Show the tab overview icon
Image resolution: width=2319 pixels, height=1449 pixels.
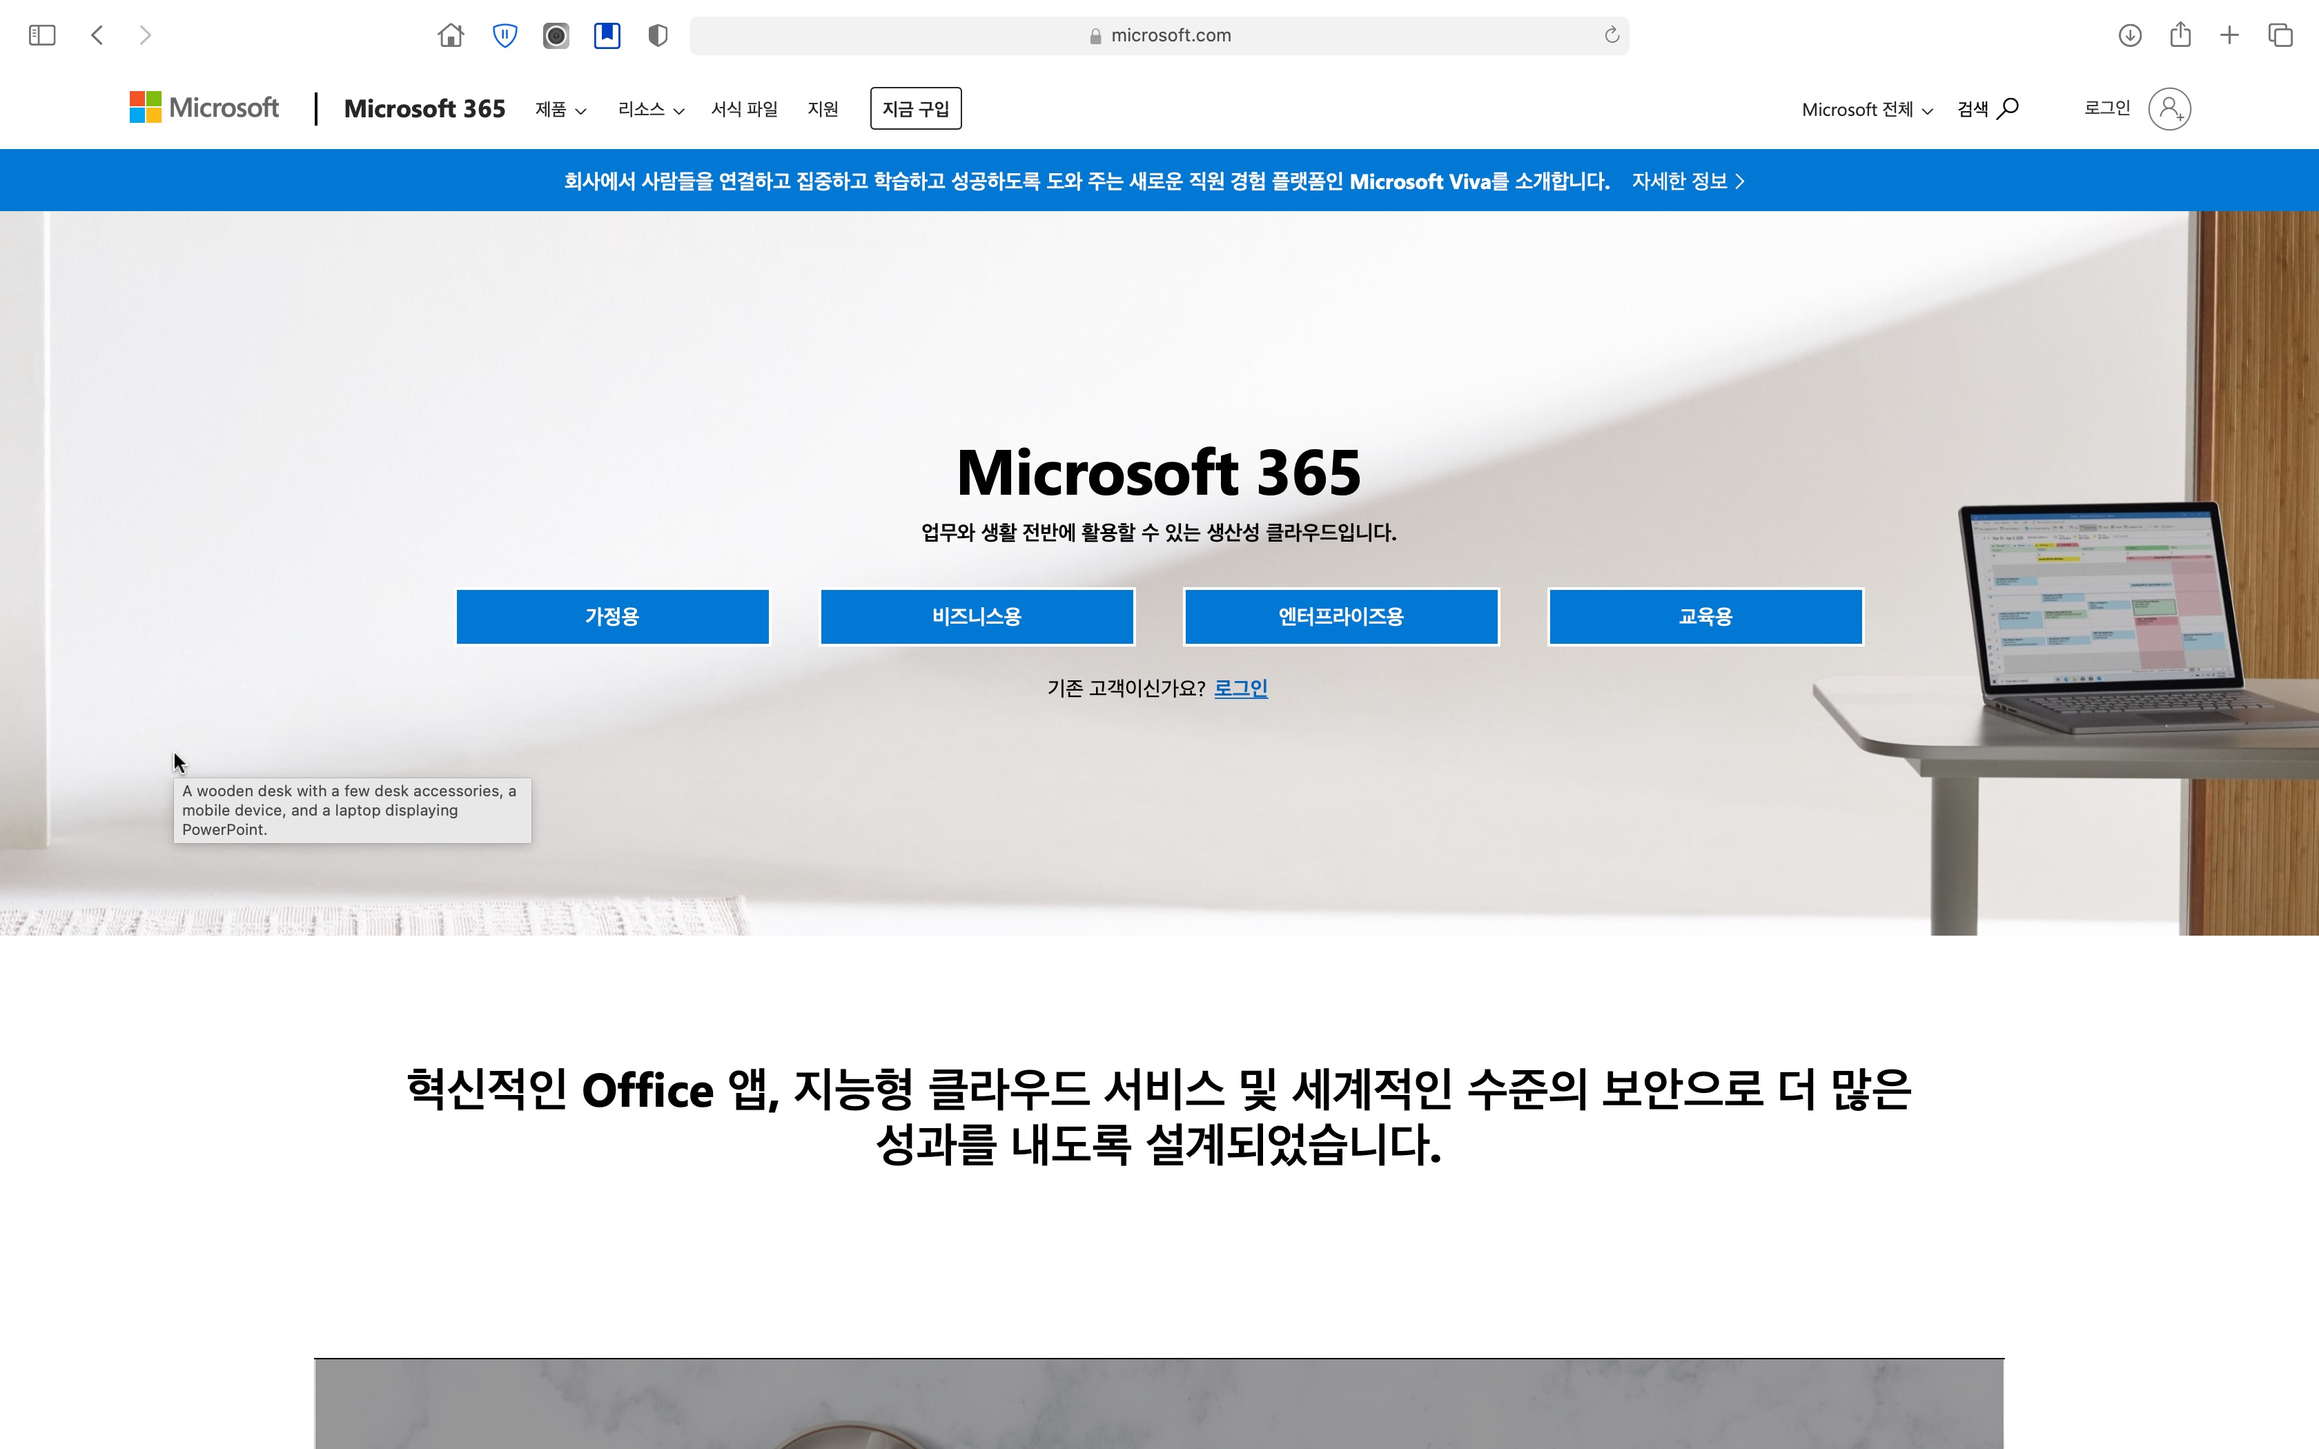[2280, 35]
